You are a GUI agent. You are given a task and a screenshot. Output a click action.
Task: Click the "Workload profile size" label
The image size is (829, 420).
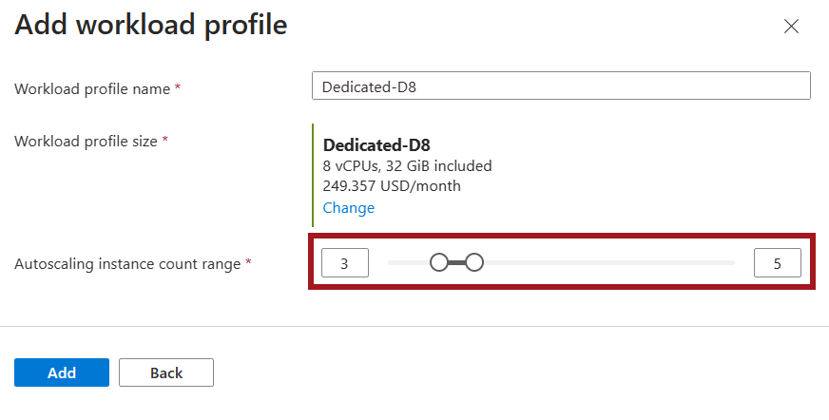point(87,141)
